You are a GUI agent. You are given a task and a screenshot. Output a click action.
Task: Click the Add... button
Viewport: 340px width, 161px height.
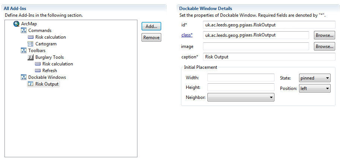151,26
